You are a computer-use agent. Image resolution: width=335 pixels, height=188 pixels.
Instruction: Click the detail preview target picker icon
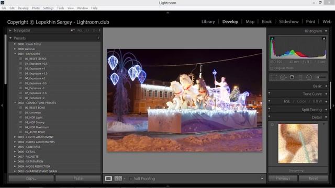272,125
